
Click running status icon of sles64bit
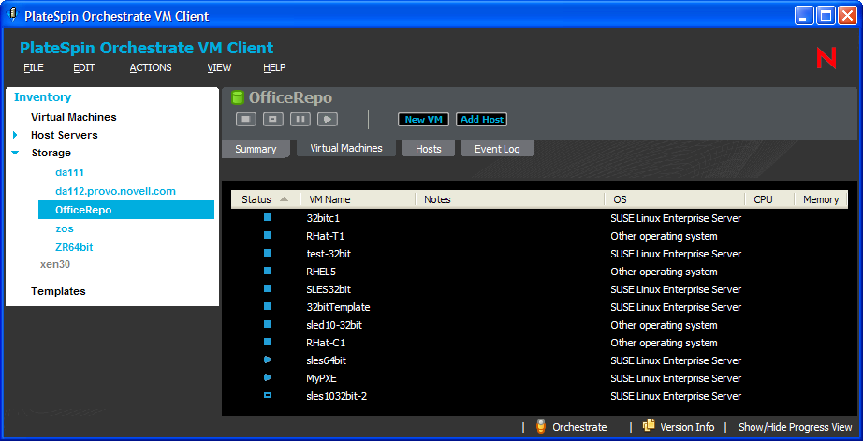[268, 360]
